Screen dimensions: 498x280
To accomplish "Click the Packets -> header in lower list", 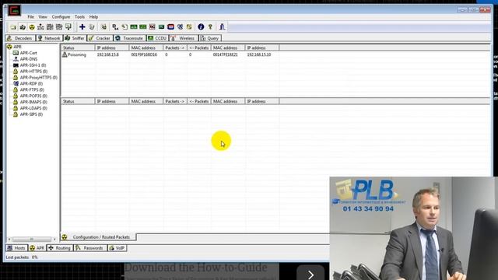I will click(174, 101).
